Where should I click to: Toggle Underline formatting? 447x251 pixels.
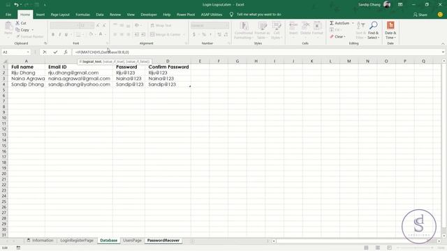[x=66, y=34]
